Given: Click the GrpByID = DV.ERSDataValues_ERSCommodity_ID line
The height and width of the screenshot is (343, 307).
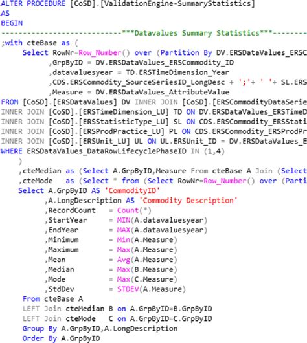Looking at the screenshot, I should [x=141, y=63].
